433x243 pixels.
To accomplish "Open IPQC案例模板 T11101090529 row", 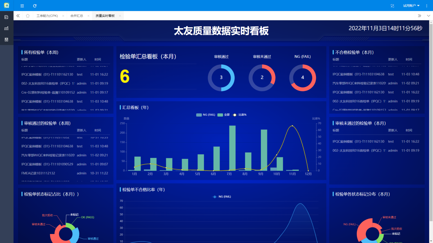I will click(x=65, y=164).
